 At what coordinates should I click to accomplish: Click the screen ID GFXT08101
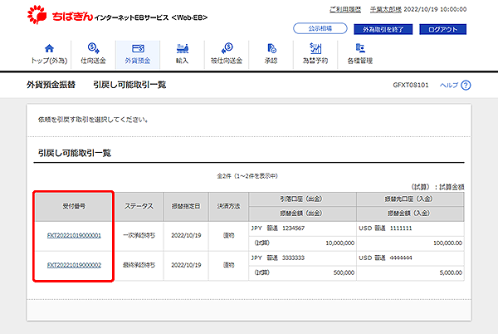tap(411, 86)
